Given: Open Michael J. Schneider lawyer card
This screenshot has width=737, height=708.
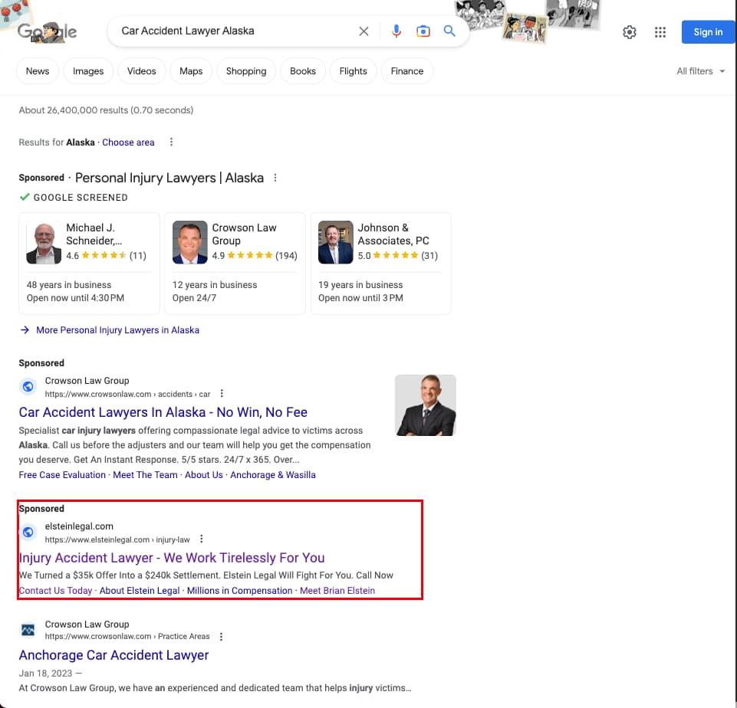Looking at the screenshot, I should point(89,264).
